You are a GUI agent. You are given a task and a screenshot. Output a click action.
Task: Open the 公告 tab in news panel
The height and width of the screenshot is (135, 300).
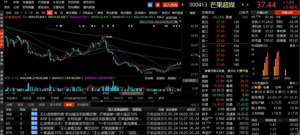coord(31,105)
